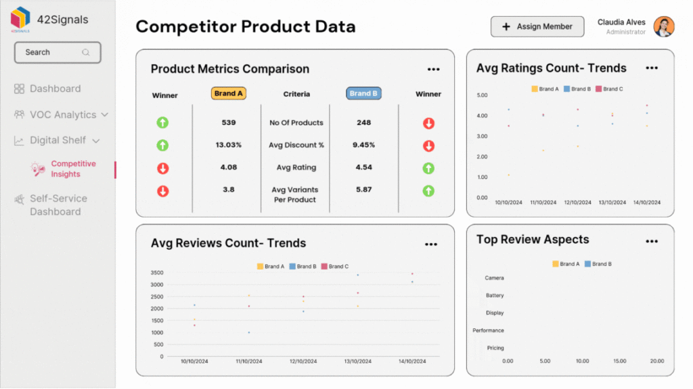Click the Assign Member button

(537, 26)
